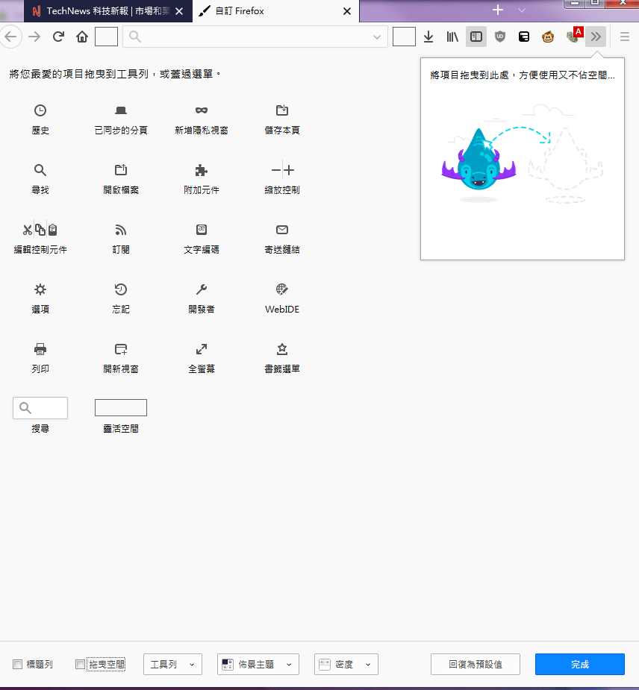Screen dimensions: 639x690
Task: Open the URL bar history dropdown arrow
Action: click(x=377, y=37)
